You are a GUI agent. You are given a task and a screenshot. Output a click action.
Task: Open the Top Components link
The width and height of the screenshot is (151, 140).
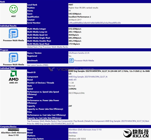coord(65,121)
